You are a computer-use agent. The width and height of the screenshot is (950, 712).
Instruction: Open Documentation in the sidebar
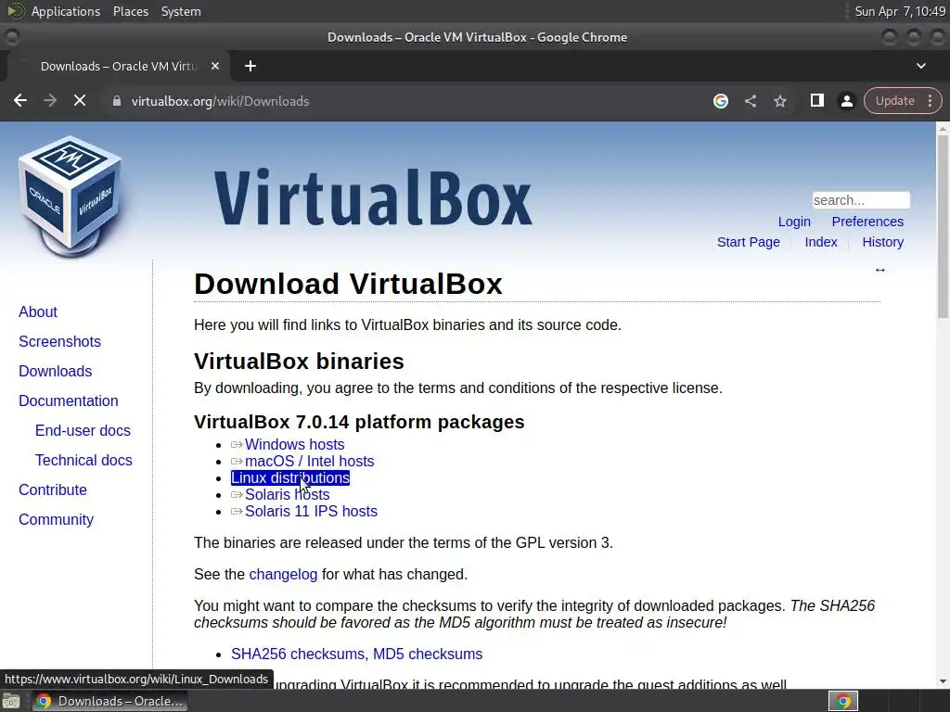click(68, 400)
